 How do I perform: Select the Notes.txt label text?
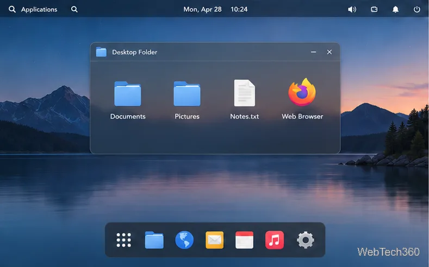[x=244, y=116]
